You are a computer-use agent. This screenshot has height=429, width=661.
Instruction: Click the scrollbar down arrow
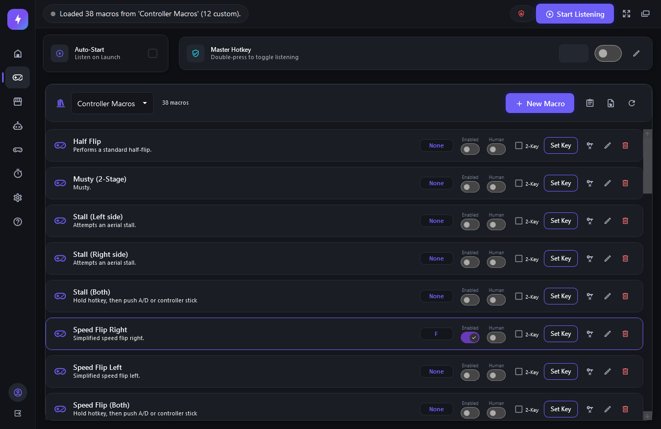click(647, 415)
